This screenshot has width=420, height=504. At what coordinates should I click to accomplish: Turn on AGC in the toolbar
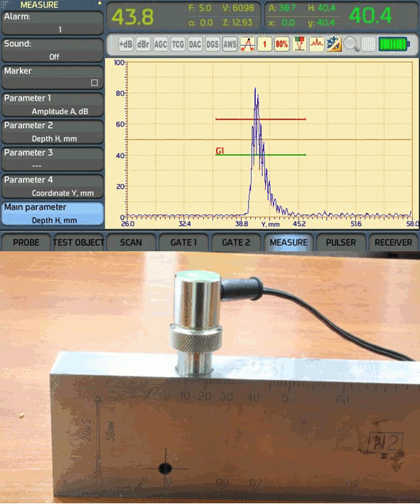pos(161,44)
